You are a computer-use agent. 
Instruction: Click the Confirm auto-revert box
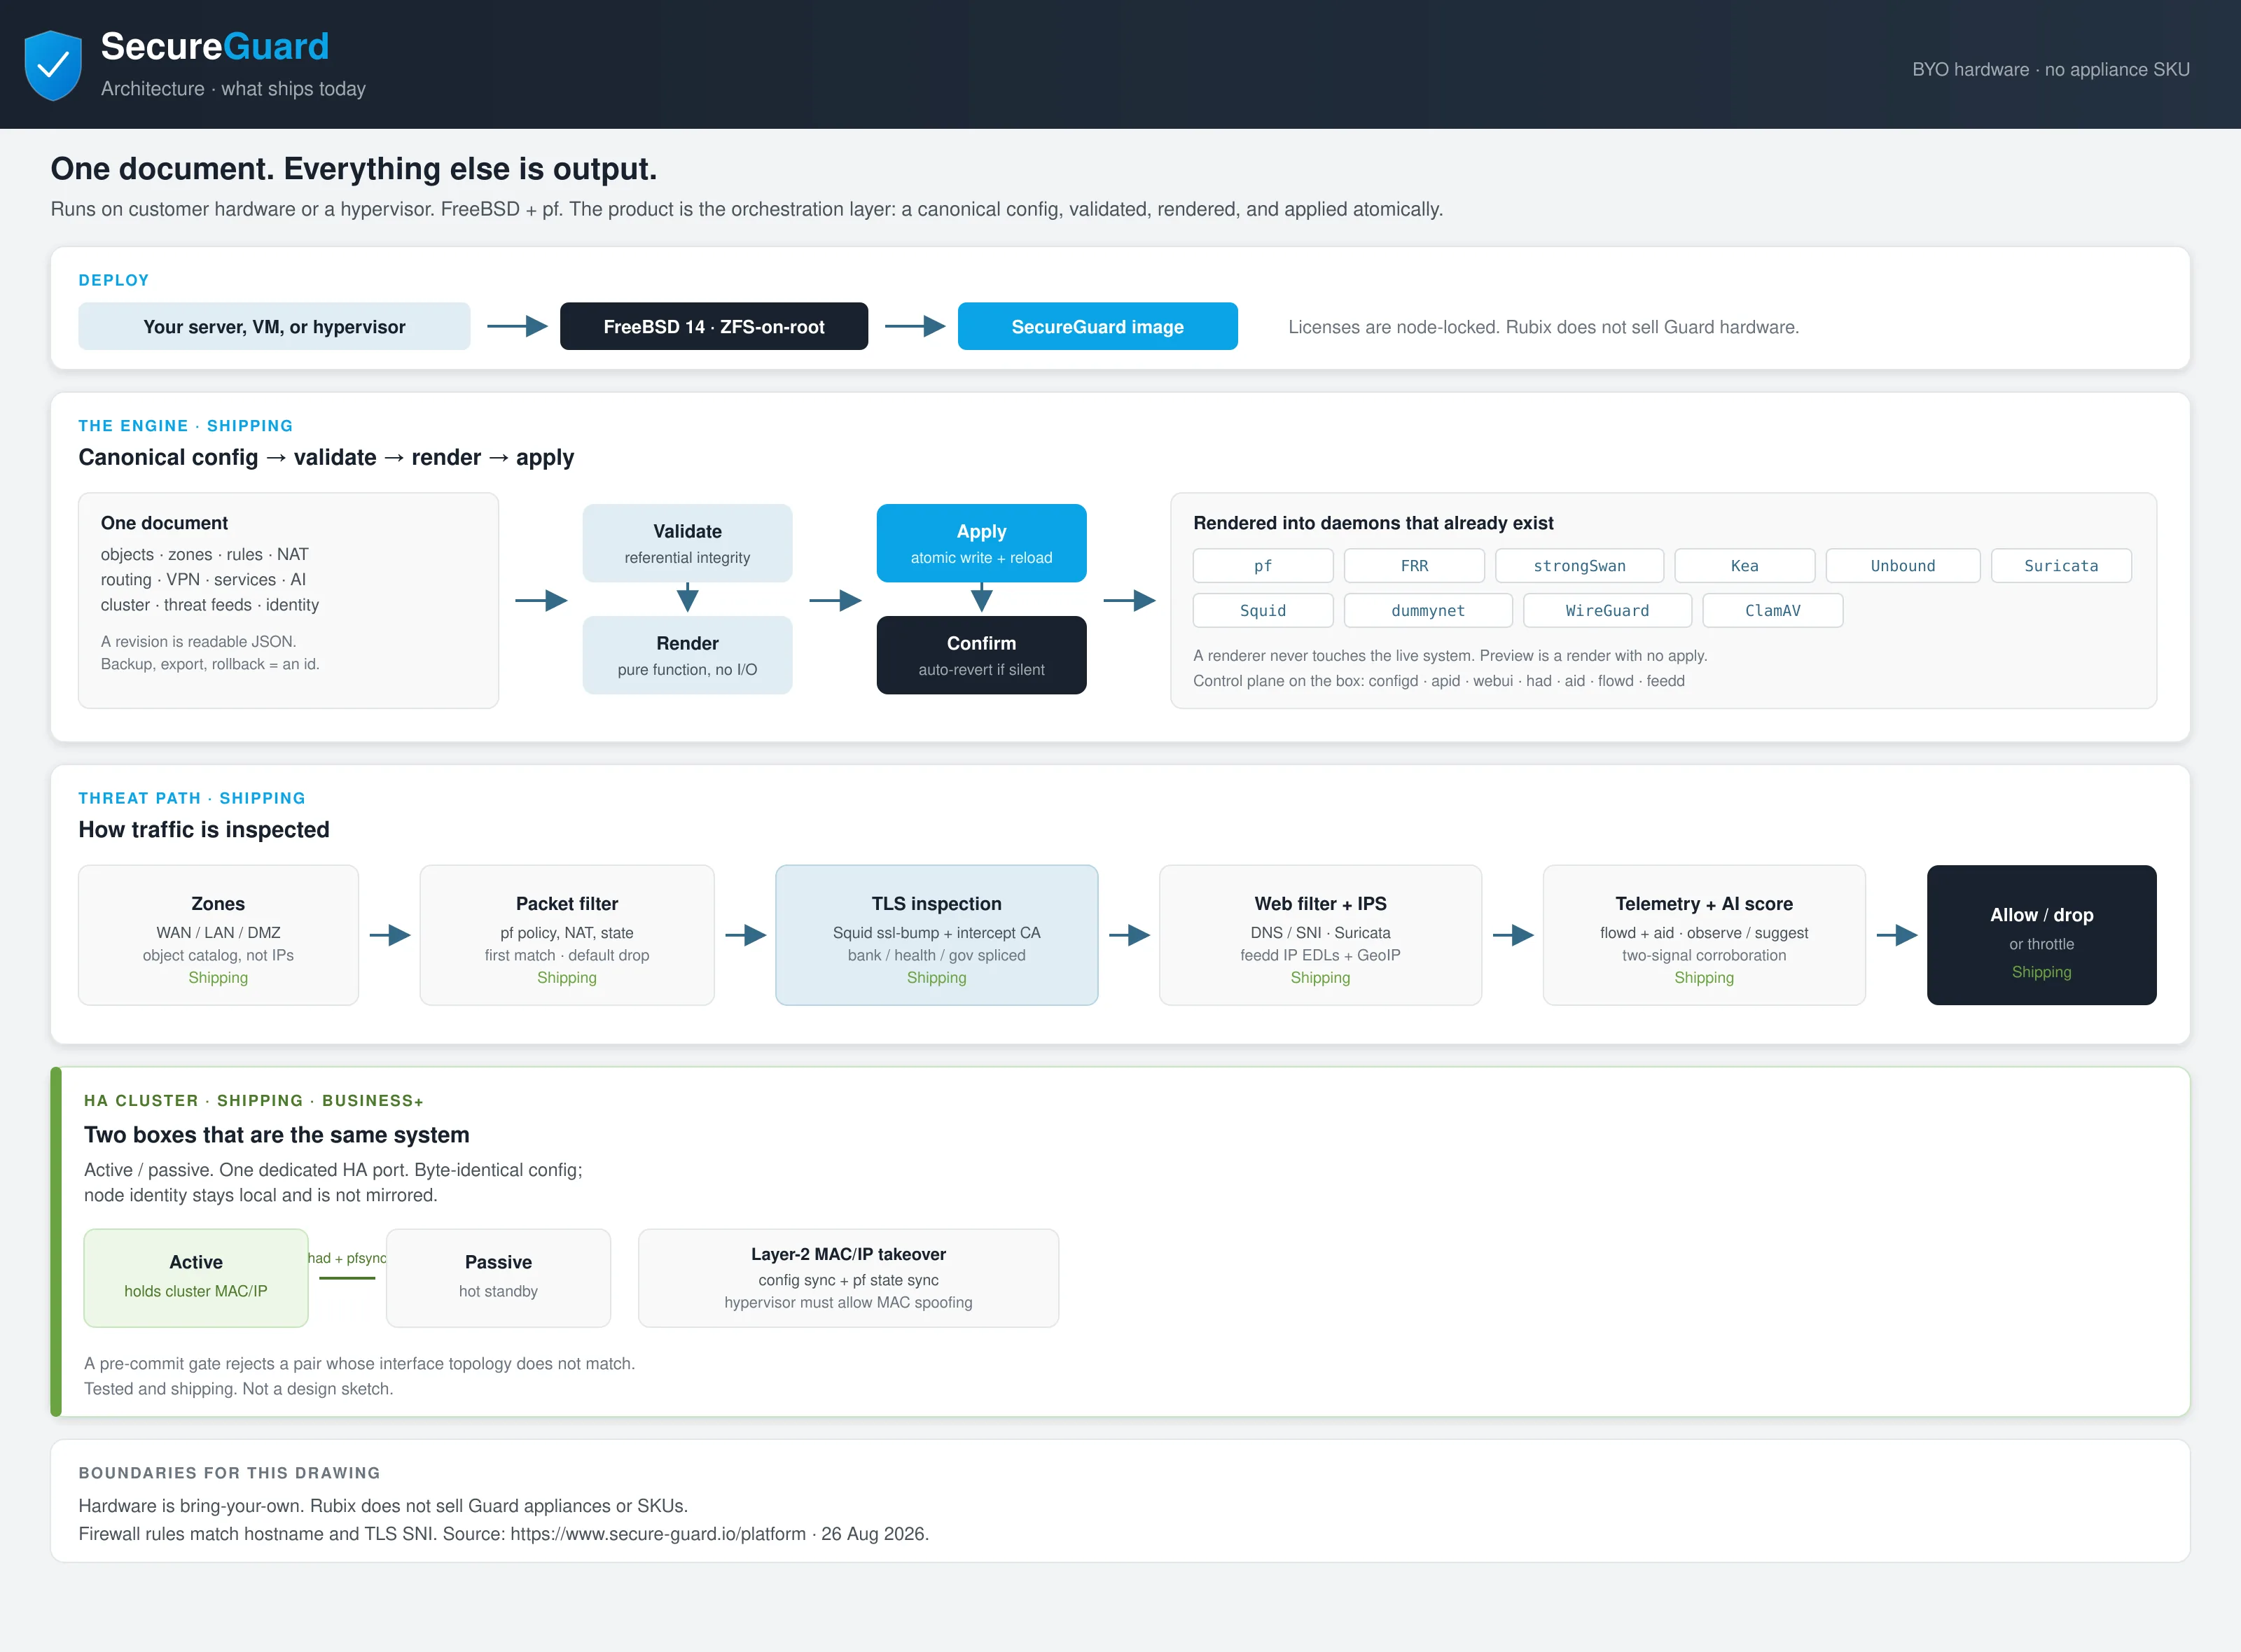pyautogui.click(x=981, y=655)
